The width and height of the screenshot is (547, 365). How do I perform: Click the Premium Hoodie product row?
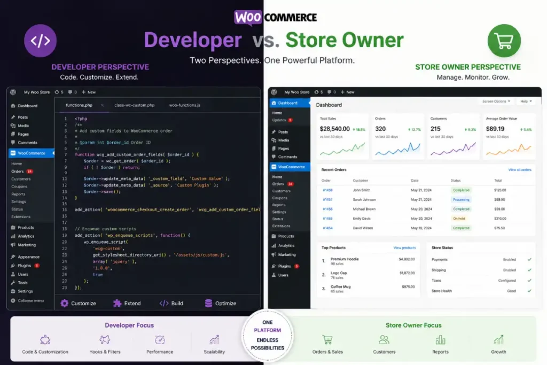click(x=369, y=261)
